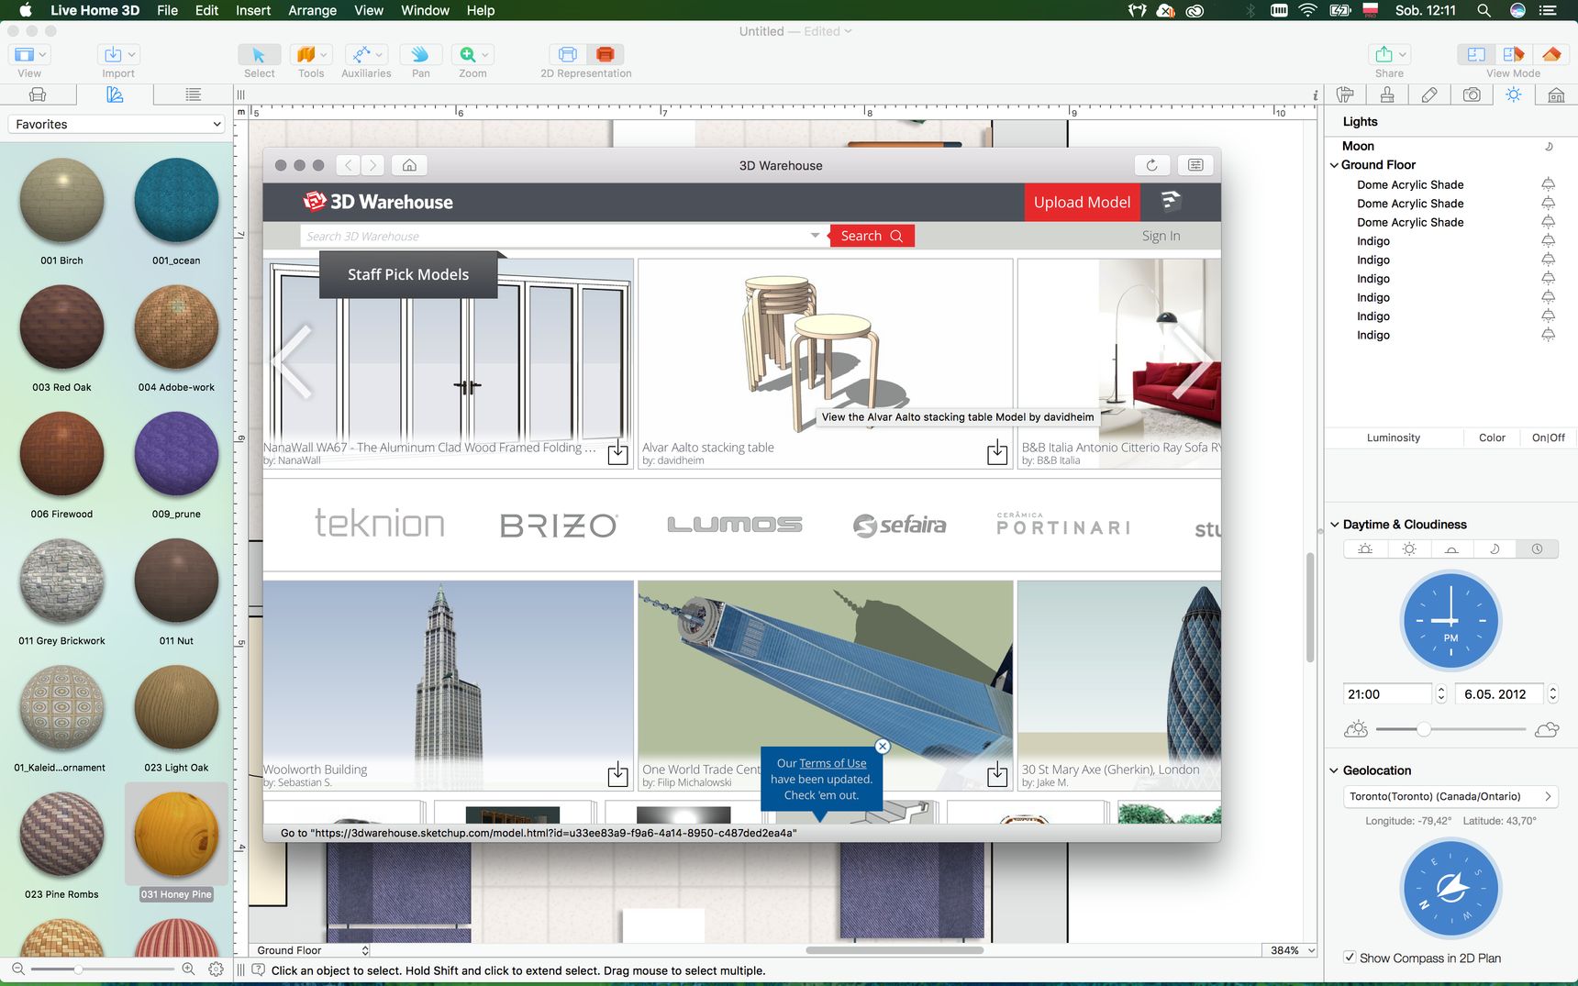This screenshot has width=1578, height=986.
Task: Download the Alvar Aalto stacking table
Action: (997, 451)
